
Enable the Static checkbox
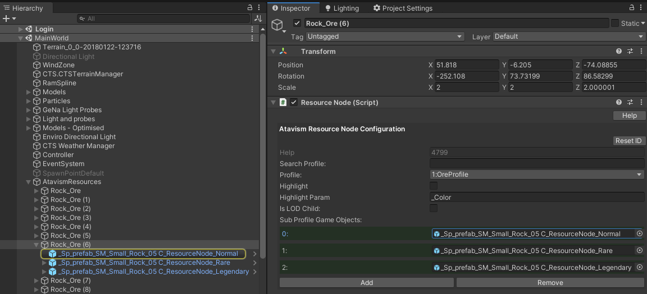tap(615, 23)
